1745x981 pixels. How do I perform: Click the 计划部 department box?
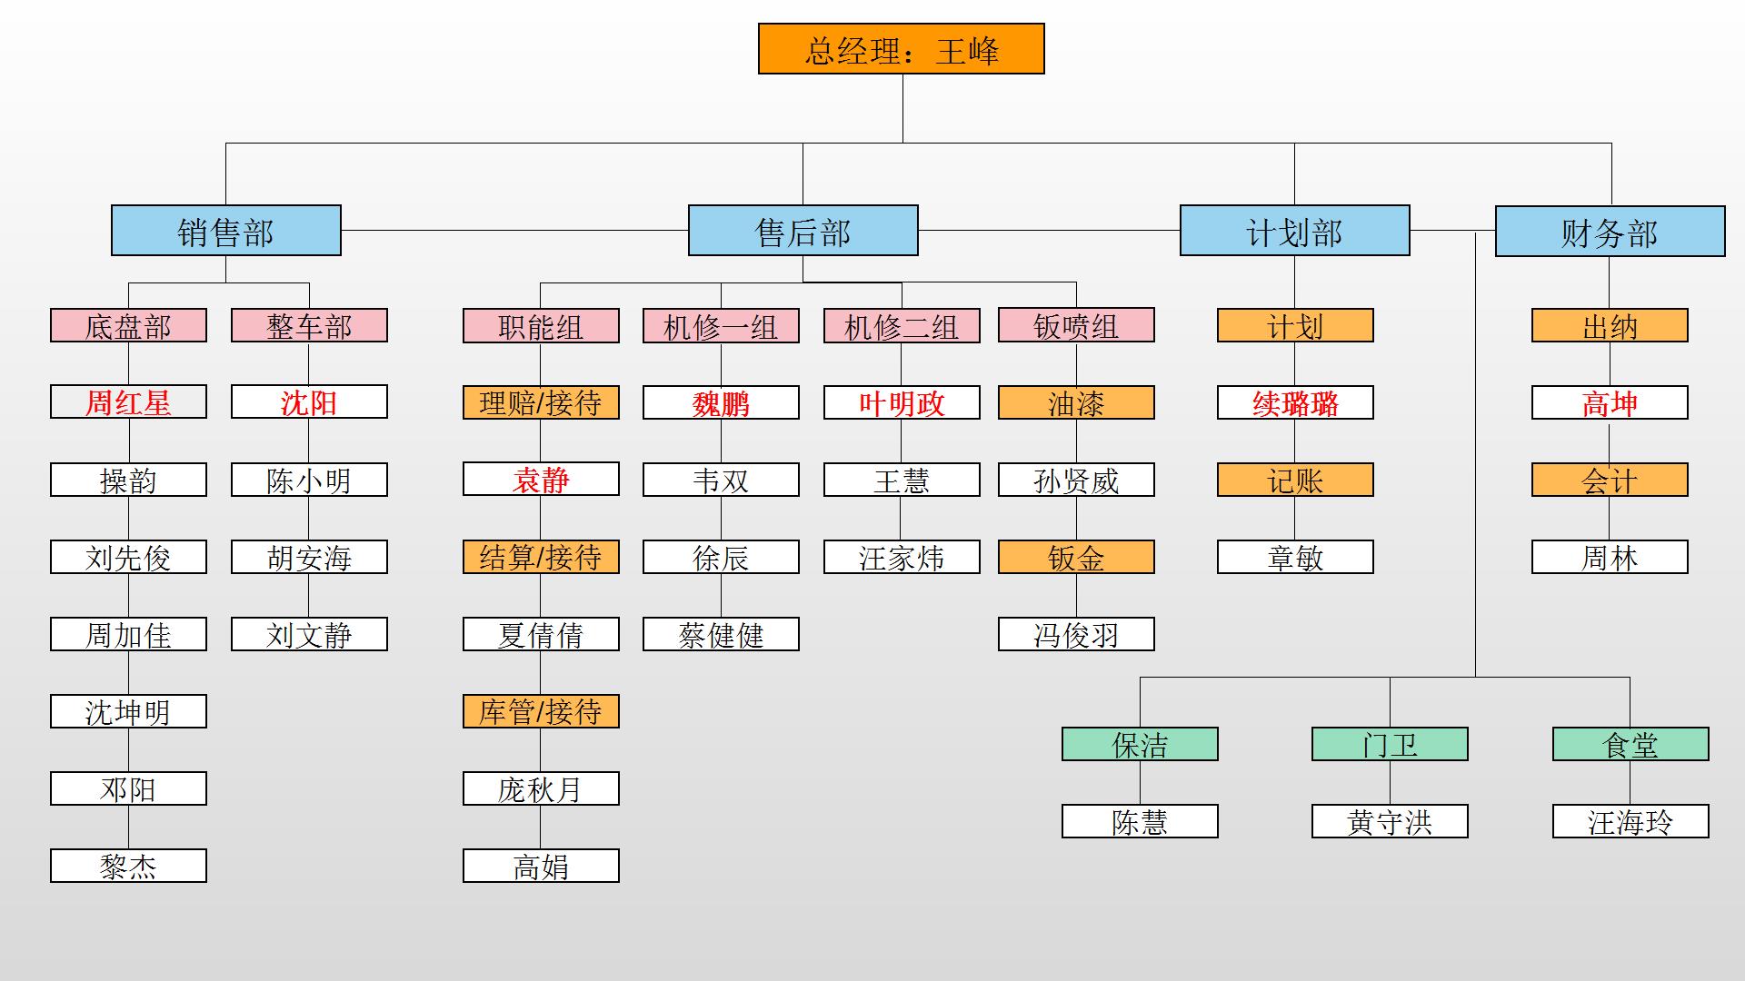click(1294, 231)
